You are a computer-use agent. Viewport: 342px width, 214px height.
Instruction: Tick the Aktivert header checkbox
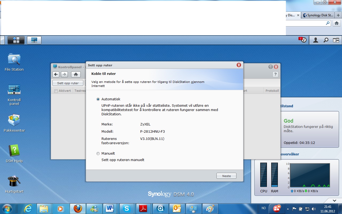click(56, 91)
